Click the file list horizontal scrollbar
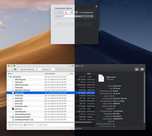The image size is (152, 136). [x=49, y=122]
